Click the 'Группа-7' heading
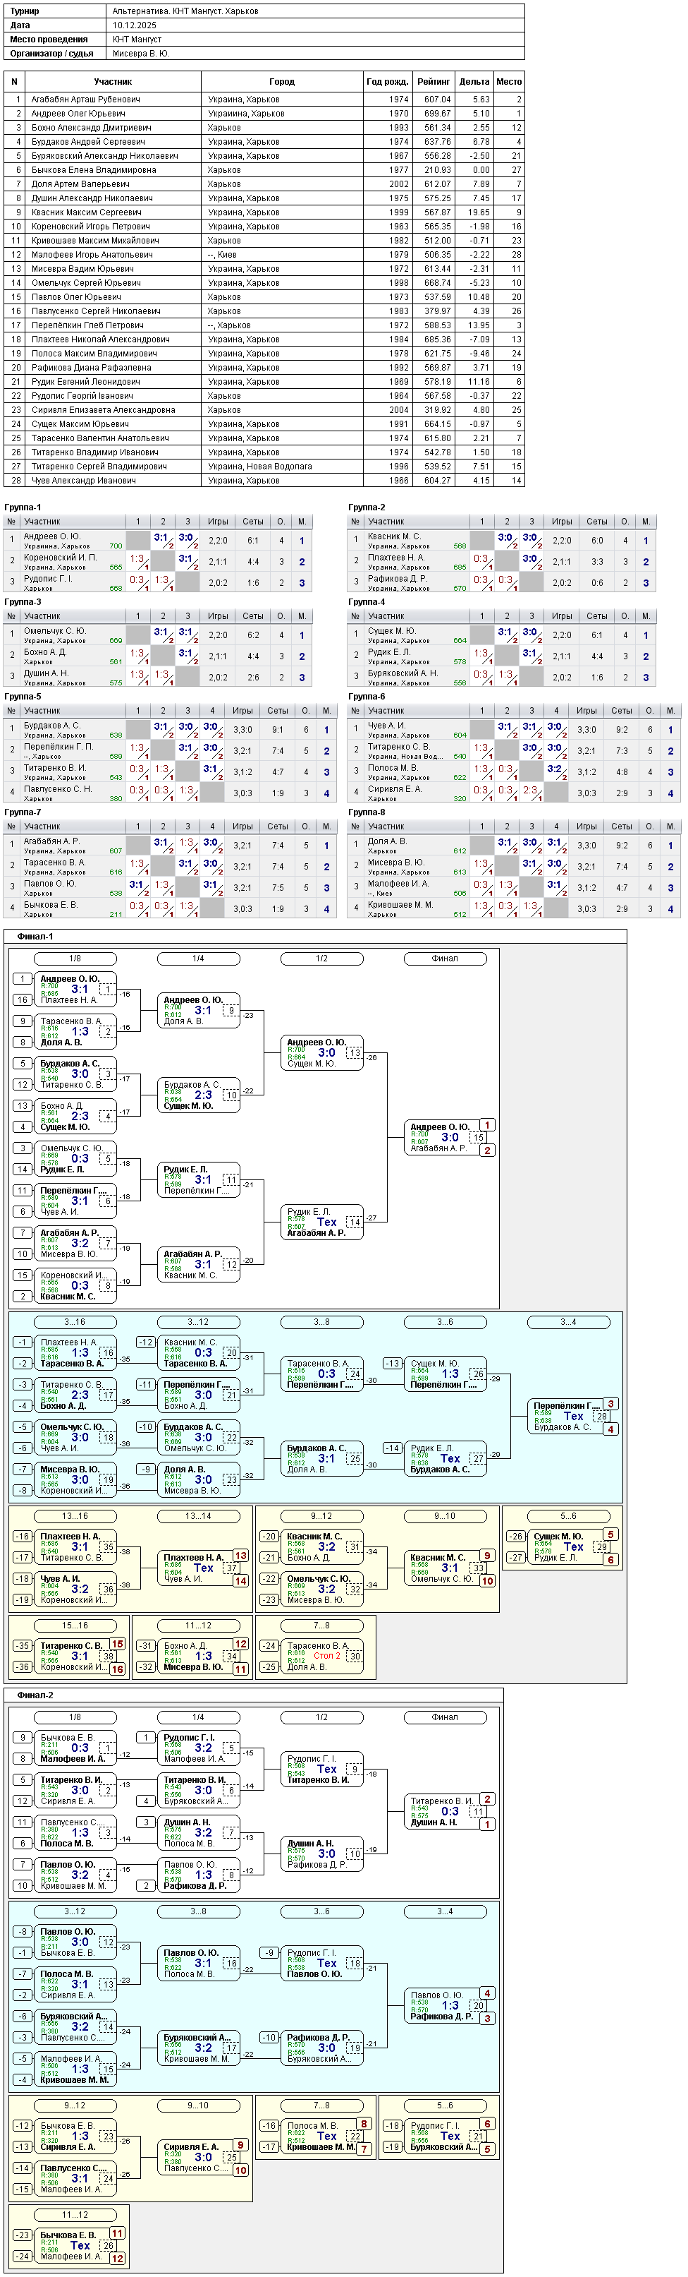 pos(23,814)
